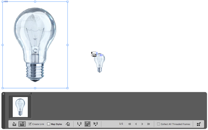Choose place, keep, and load next mode
Screen dimensions: 208x130
[x=96, y=124]
